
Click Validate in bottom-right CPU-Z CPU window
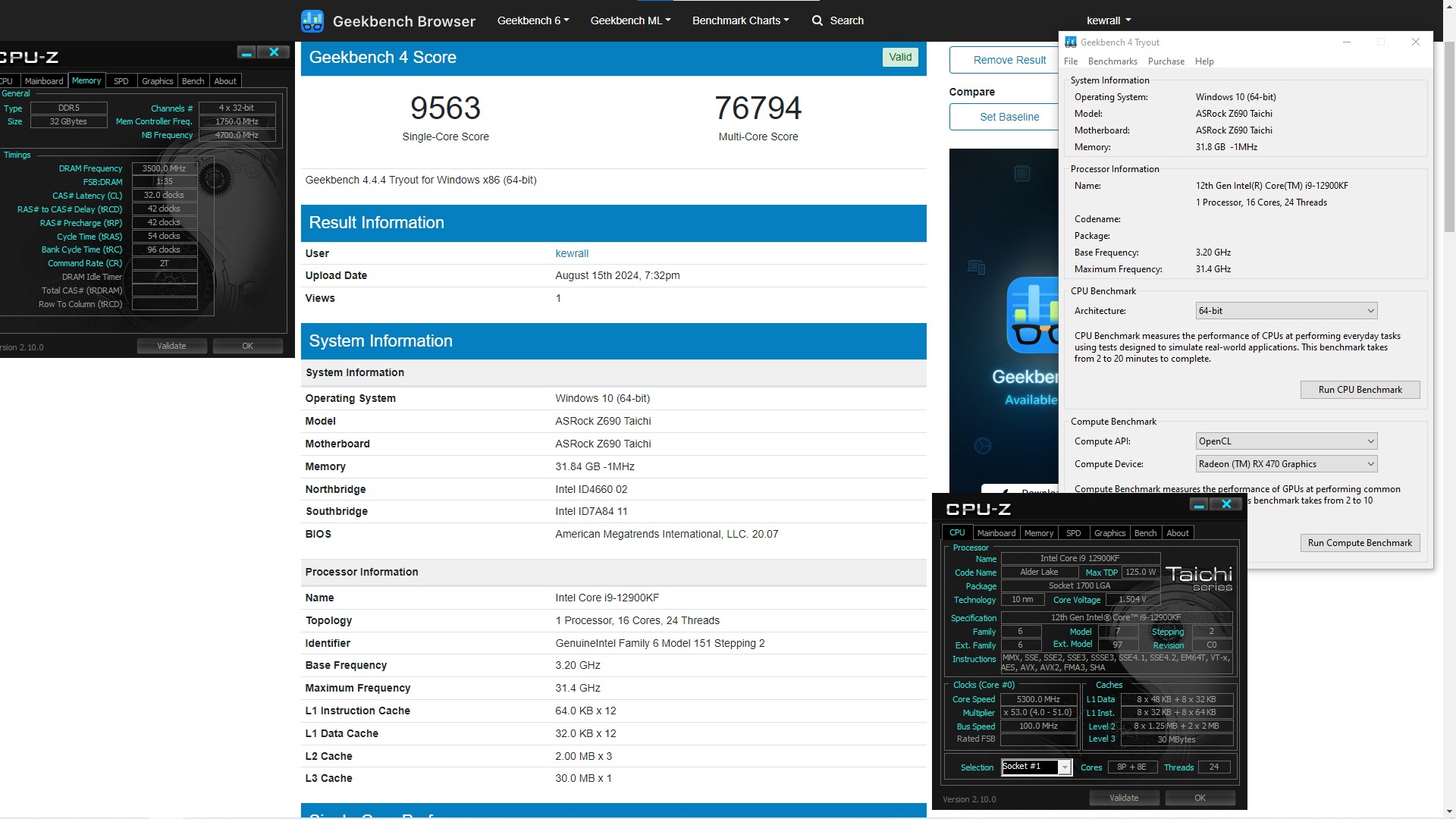click(x=1124, y=798)
